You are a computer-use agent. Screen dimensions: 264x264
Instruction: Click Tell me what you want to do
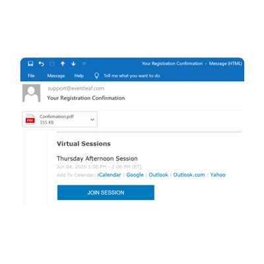tap(132, 76)
